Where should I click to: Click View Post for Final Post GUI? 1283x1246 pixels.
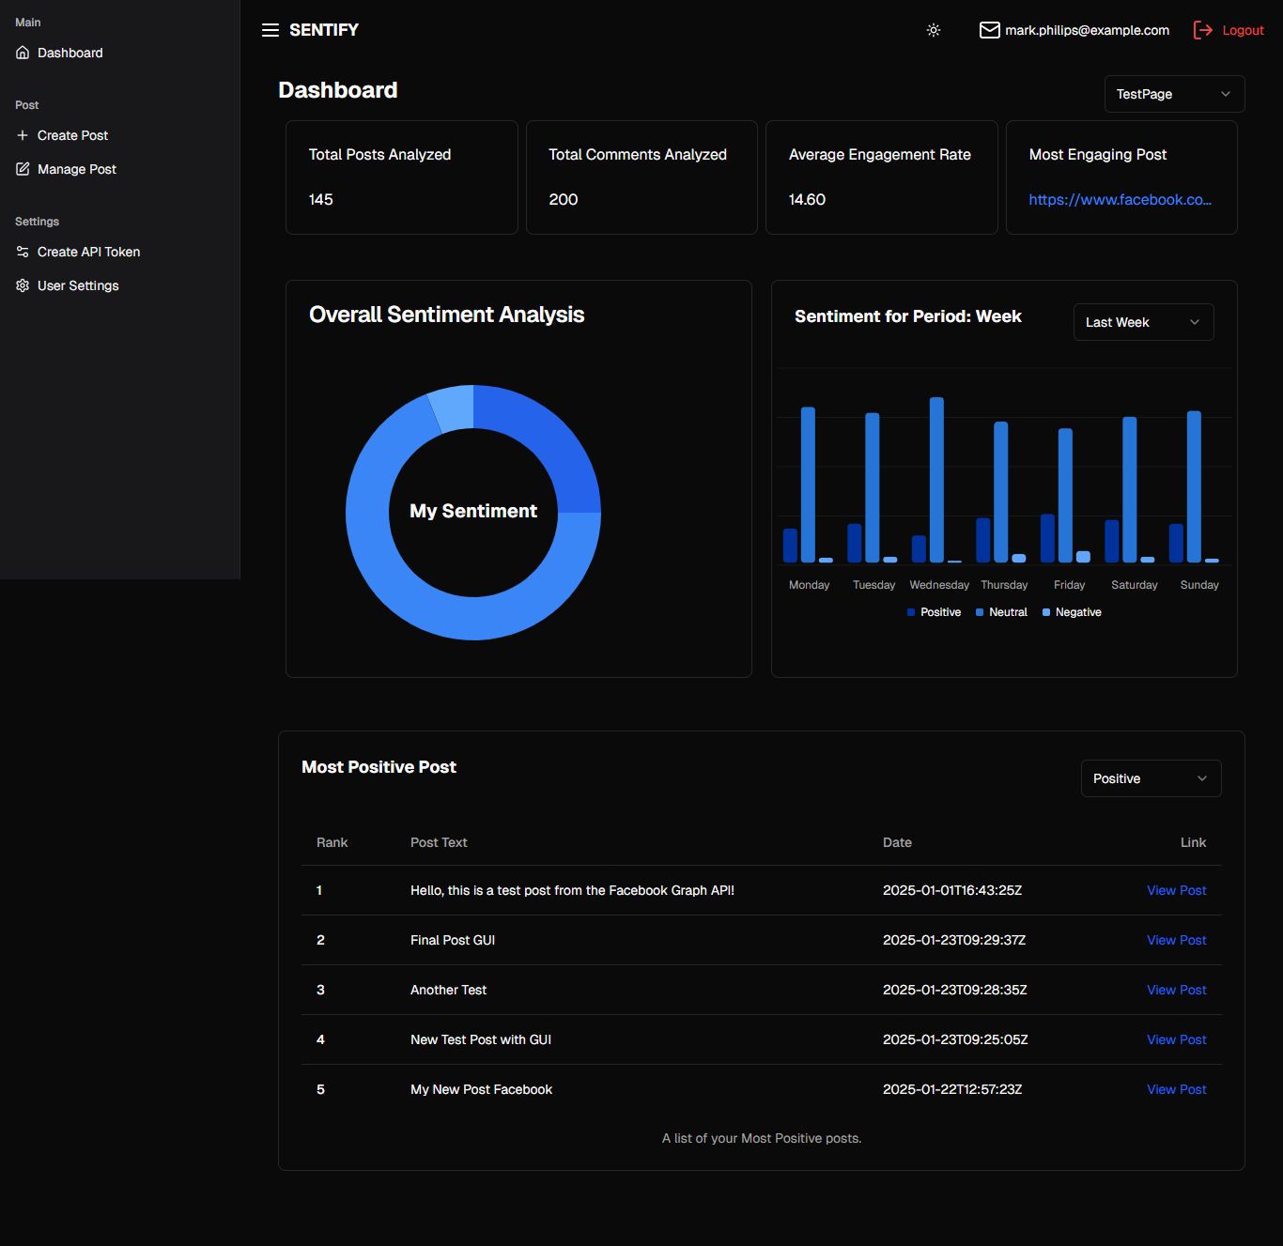point(1176,940)
